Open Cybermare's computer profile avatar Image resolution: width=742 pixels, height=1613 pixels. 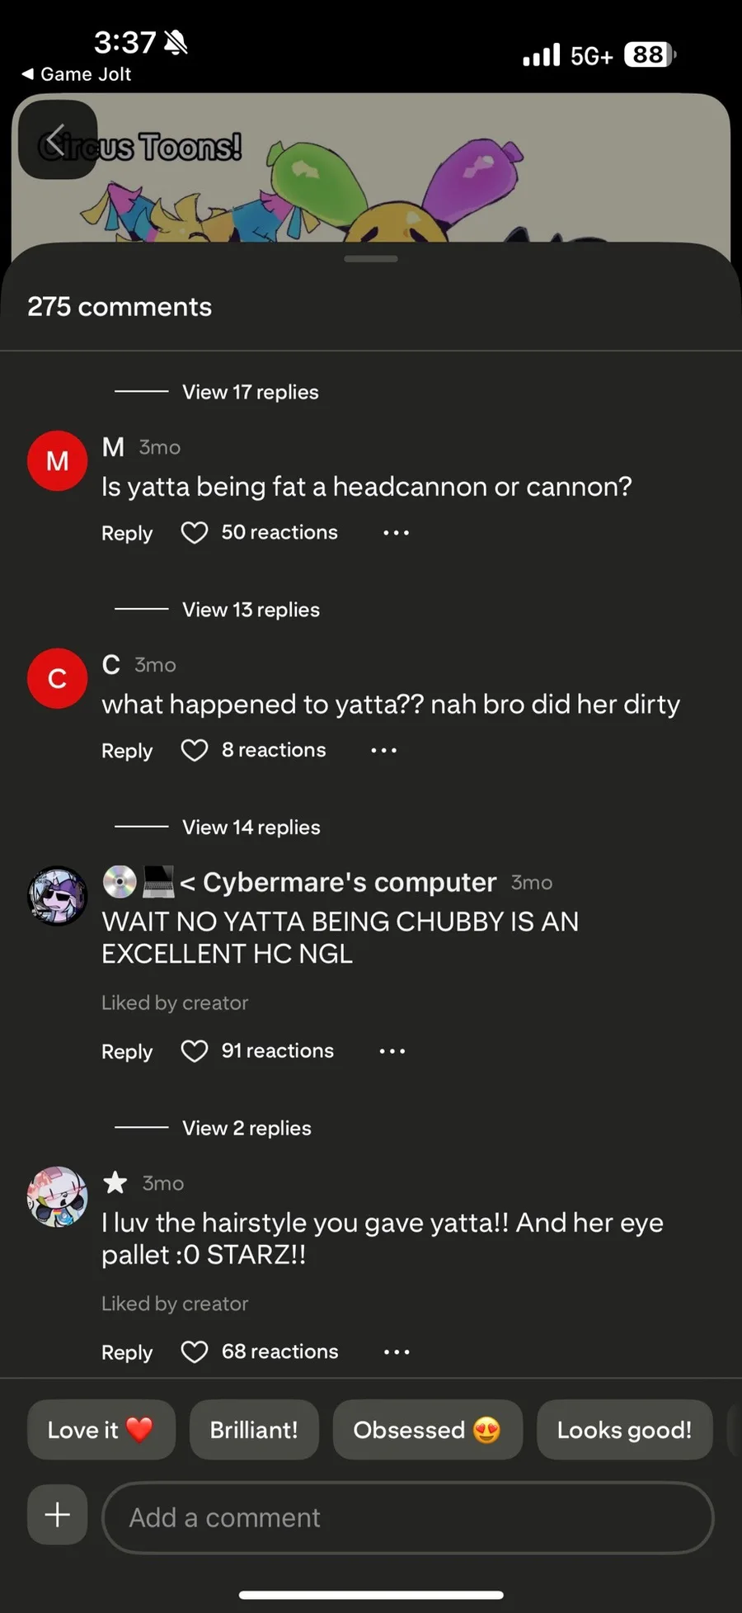pyautogui.click(x=57, y=896)
